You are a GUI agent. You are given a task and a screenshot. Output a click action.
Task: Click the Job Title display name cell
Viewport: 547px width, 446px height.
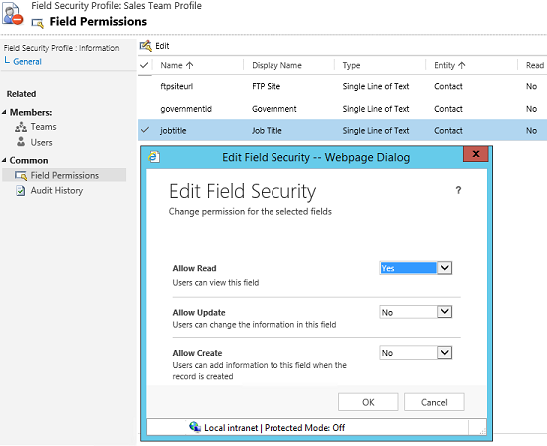pos(267,131)
